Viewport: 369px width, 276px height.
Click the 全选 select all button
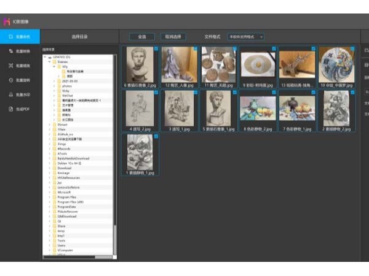(141, 36)
